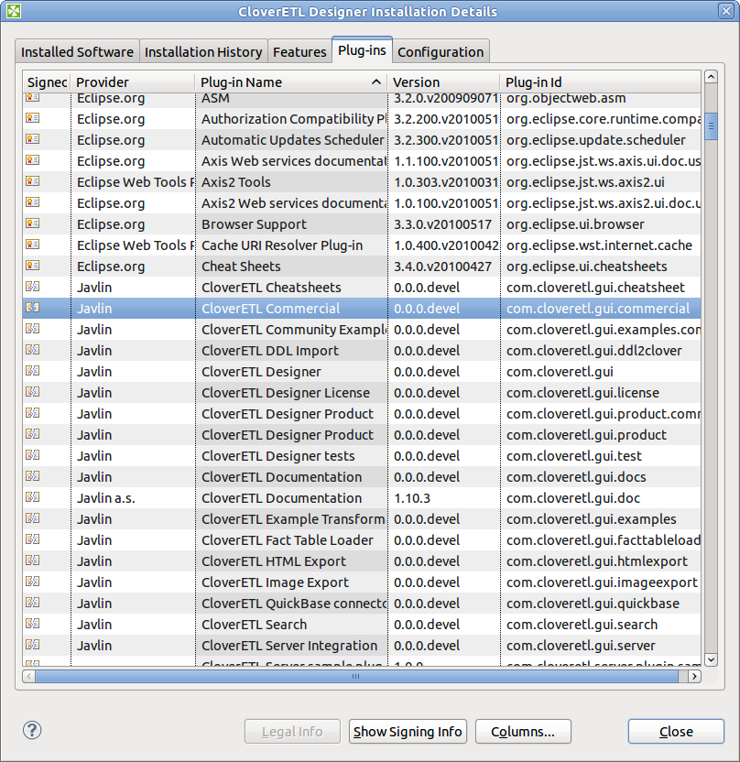Click the Show Signing Info button
740x762 pixels.
click(x=408, y=732)
